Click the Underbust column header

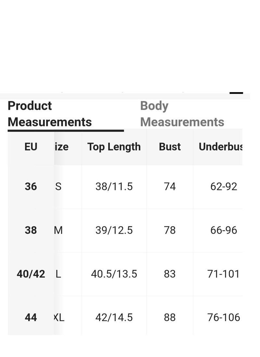(x=220, y=147)
